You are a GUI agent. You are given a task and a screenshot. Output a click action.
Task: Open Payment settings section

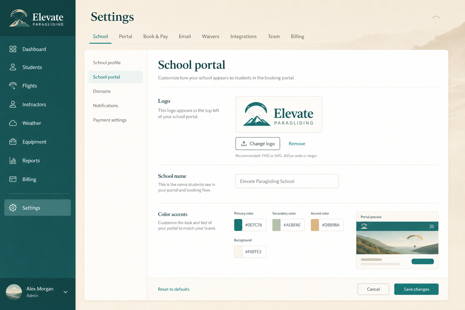point(110,120)
